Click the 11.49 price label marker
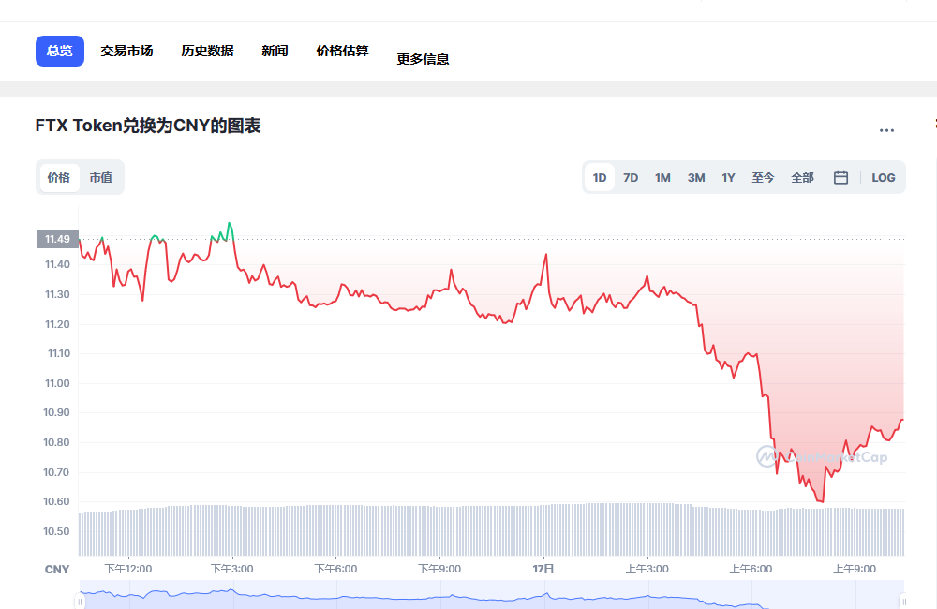The image size is (937, 609). point(58,239)
